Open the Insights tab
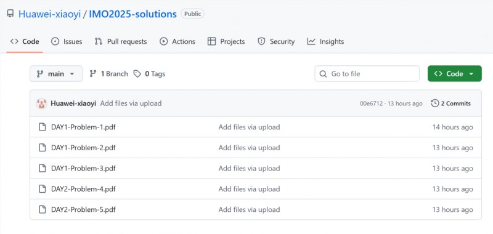This screenshot has width=493, height=234. (x=325, y=41)
